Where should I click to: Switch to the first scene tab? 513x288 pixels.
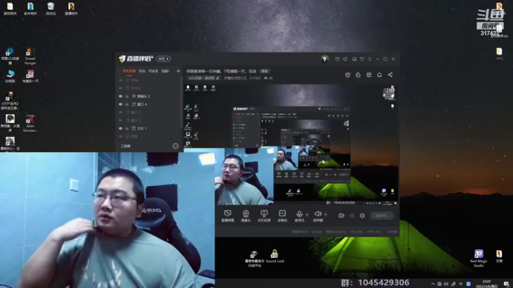pos(129,71)
